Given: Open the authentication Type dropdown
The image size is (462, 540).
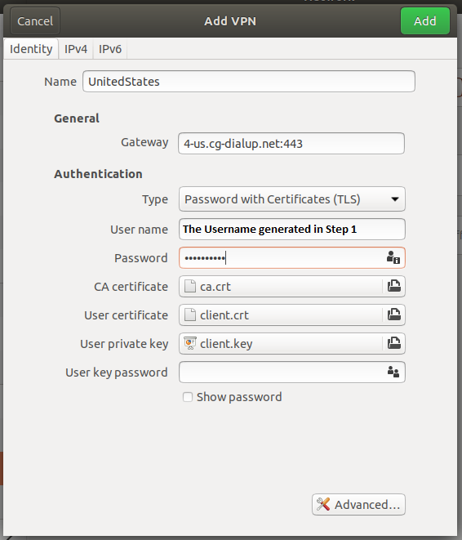Looking at the screenshot, I should [292, 199].
